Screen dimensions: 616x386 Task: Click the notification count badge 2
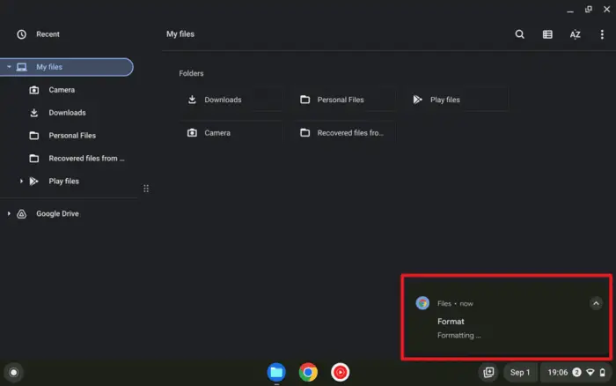(x=576, y=372)
